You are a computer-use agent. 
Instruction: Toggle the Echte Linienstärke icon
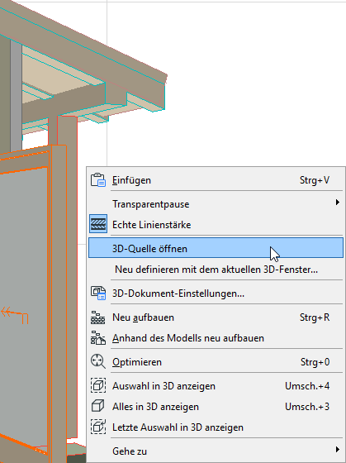coord(98,224)
